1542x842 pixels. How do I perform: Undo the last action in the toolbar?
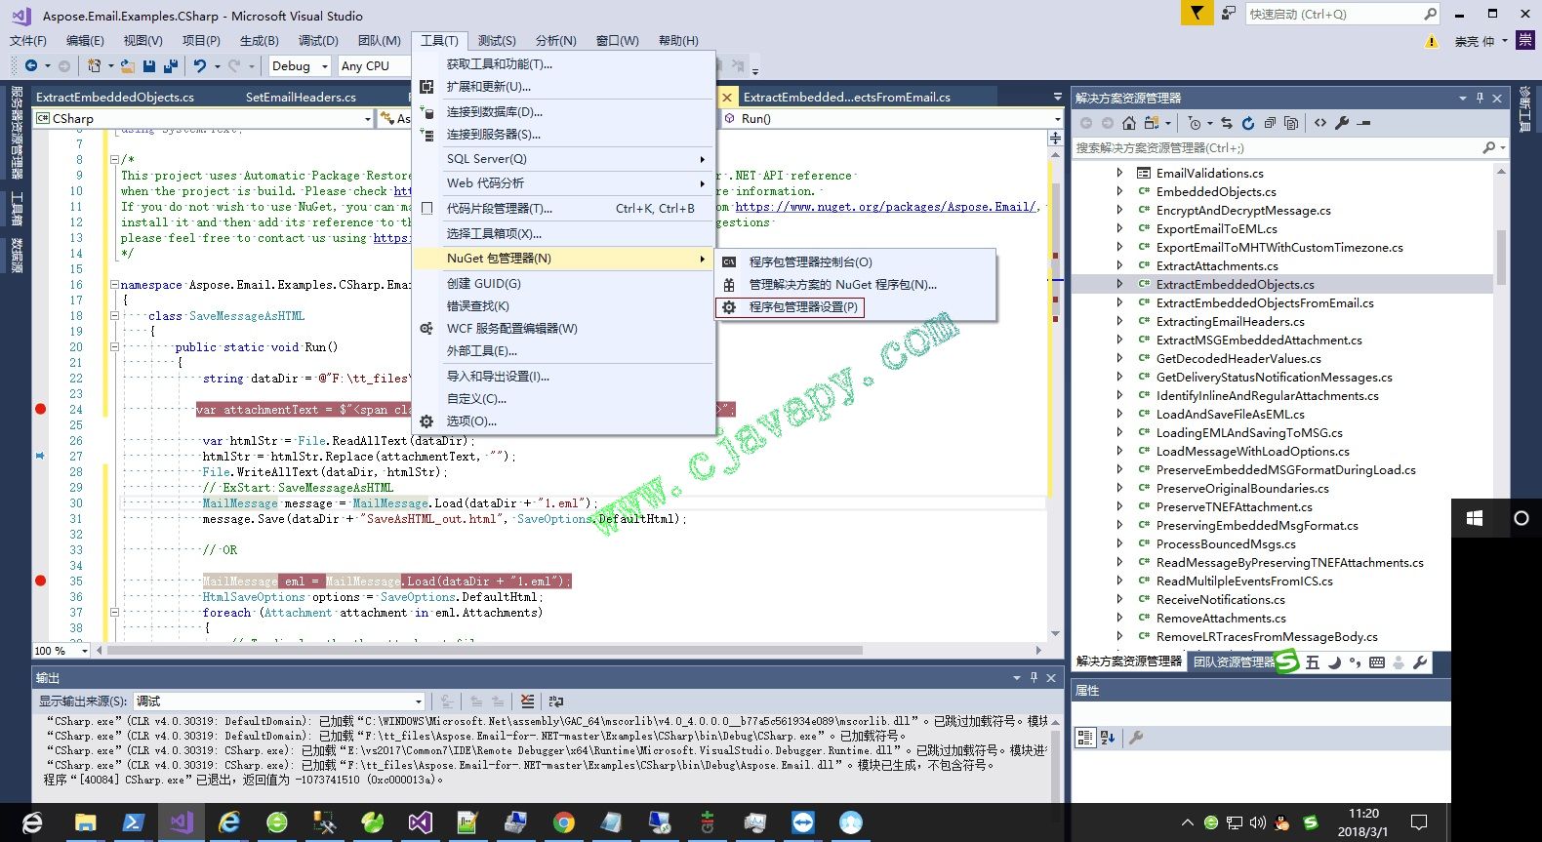pyautogui.click(x=200, y=65)
